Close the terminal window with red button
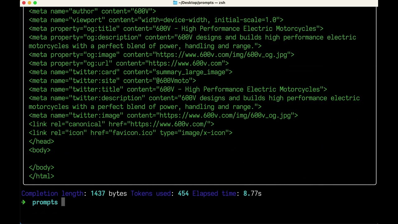This screenshot has width=398, height=224. [24, 3]
